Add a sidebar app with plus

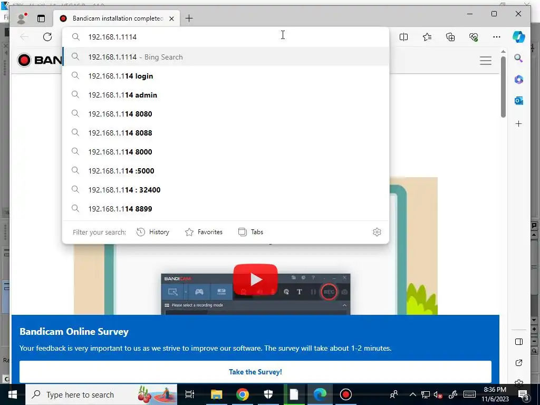point(519,123)
